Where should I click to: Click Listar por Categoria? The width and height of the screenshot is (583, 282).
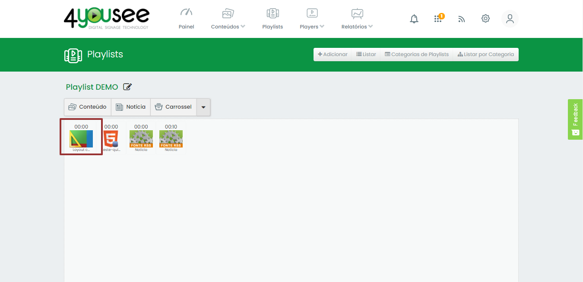486,54
